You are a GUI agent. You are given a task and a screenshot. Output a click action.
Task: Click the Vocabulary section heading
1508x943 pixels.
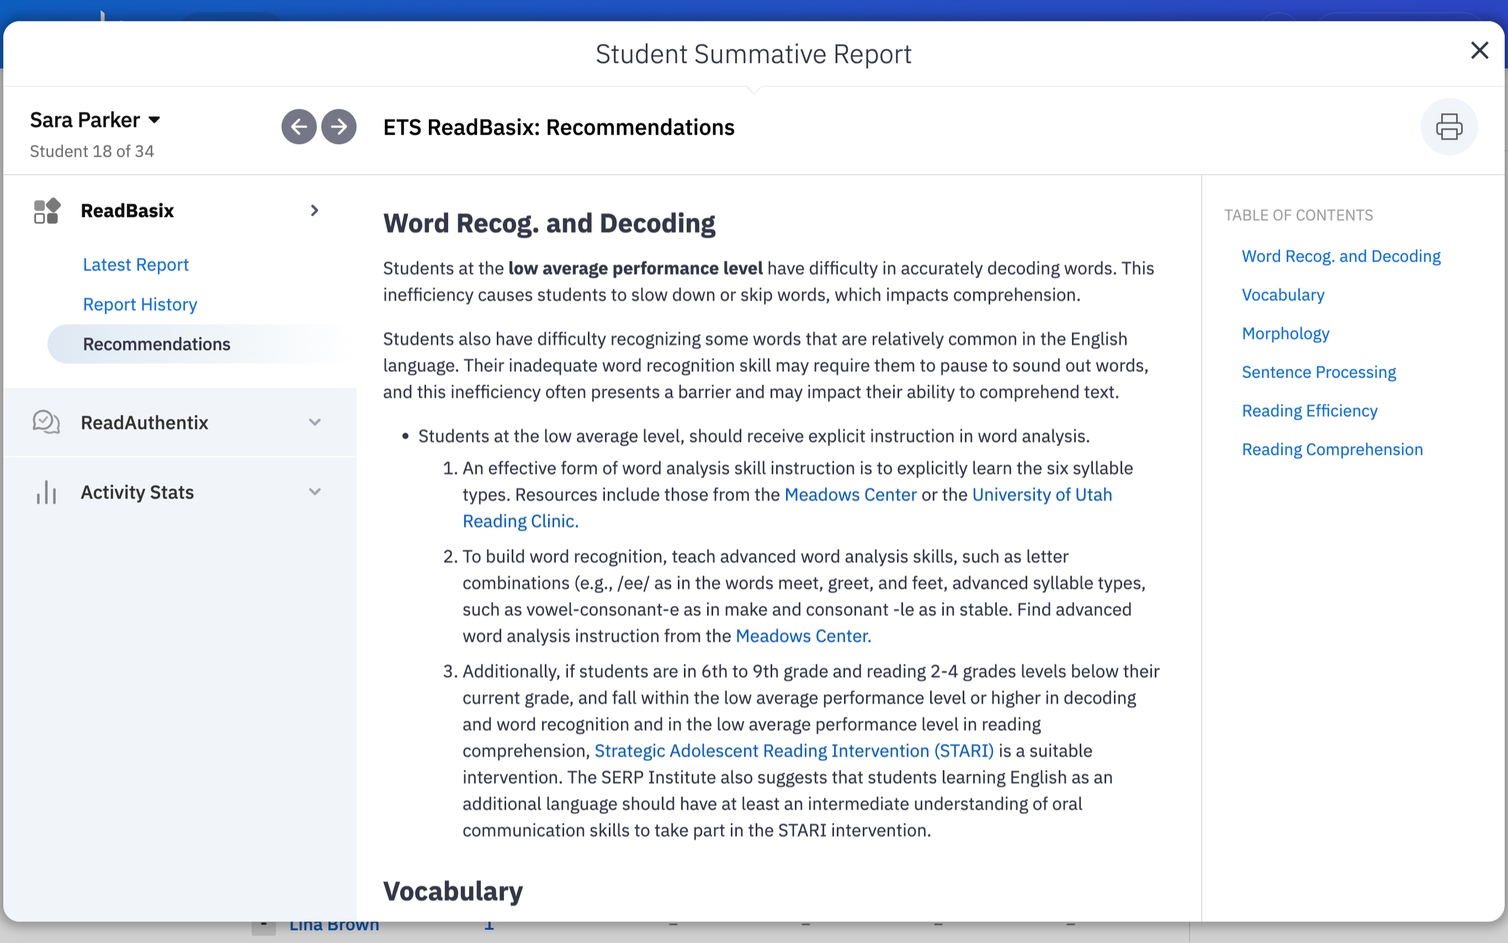pyautogui.click(x=453, y=891)
